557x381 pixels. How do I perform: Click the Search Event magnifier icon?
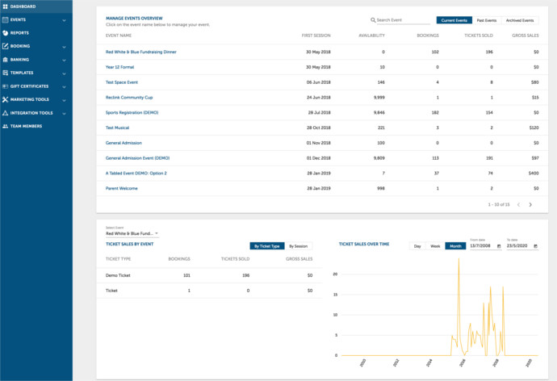373,20
